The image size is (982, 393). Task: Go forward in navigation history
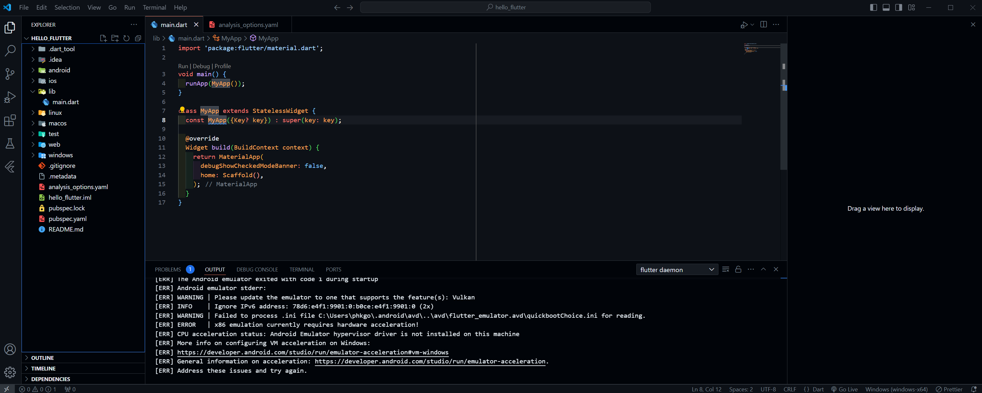point(350,7)
